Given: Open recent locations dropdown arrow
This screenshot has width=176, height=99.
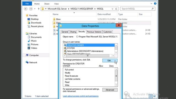Looking at the screenshot, I should pyautogui.click(x=35, y=9).
